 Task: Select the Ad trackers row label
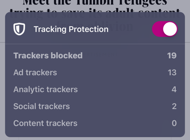pos(35,72)
